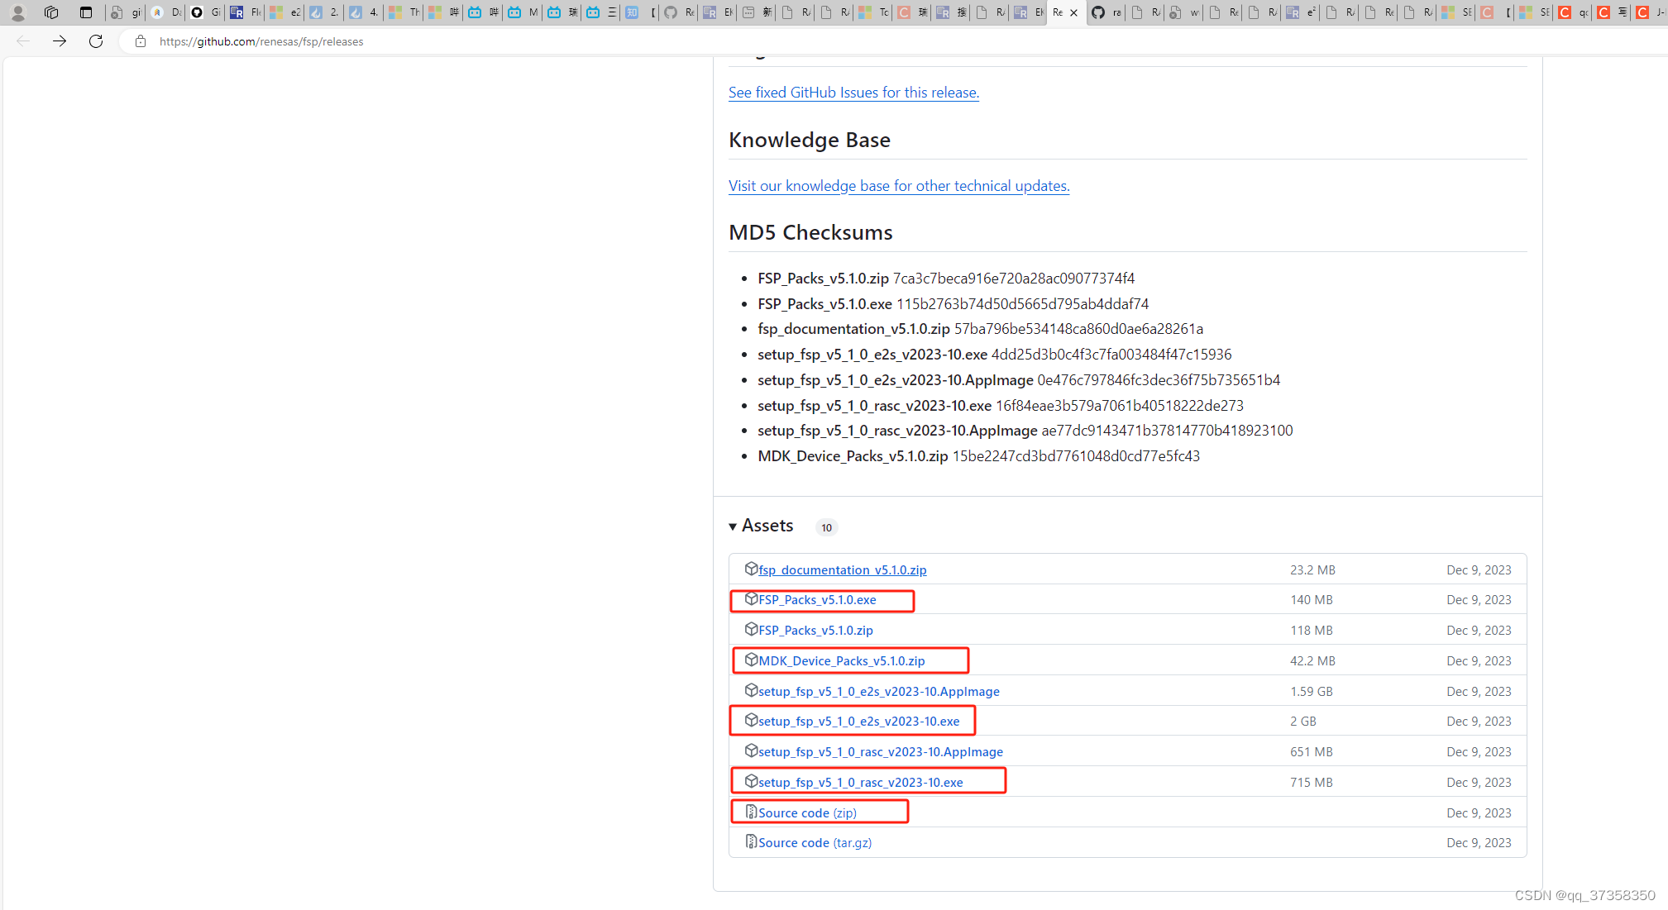Viewport: 1668px width, 910px height.
Task: Close the active Releases browser tab
Action: click(1074, 12)
